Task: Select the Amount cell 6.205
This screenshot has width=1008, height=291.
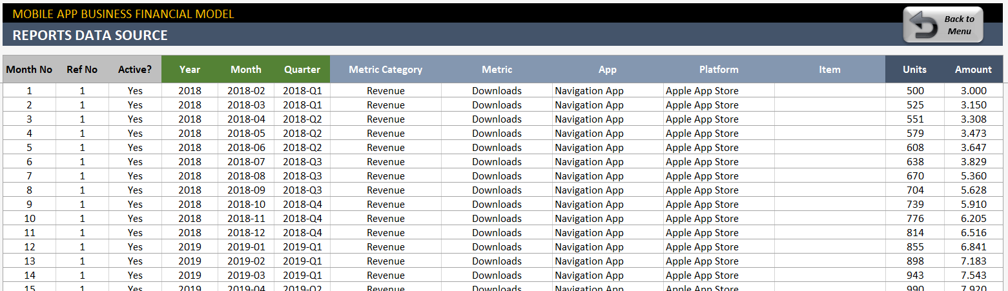Action: point(974,219)
